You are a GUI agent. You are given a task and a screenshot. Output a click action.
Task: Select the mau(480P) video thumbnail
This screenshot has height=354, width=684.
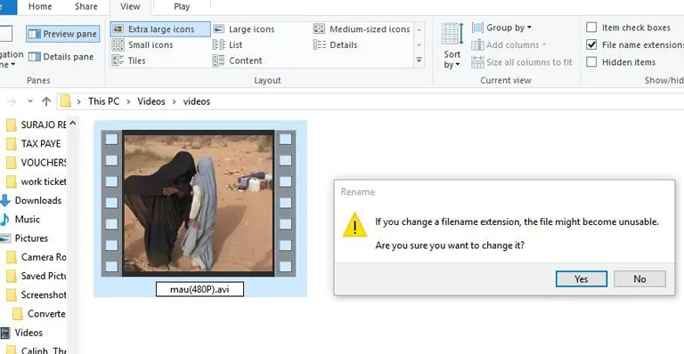(199, 204)
